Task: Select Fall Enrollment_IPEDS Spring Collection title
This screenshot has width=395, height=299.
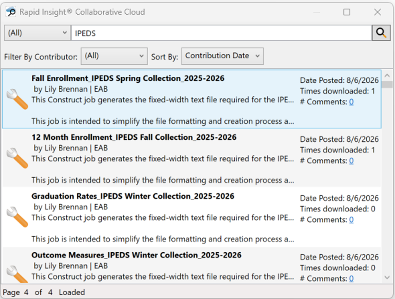Action: pos(128,78)
